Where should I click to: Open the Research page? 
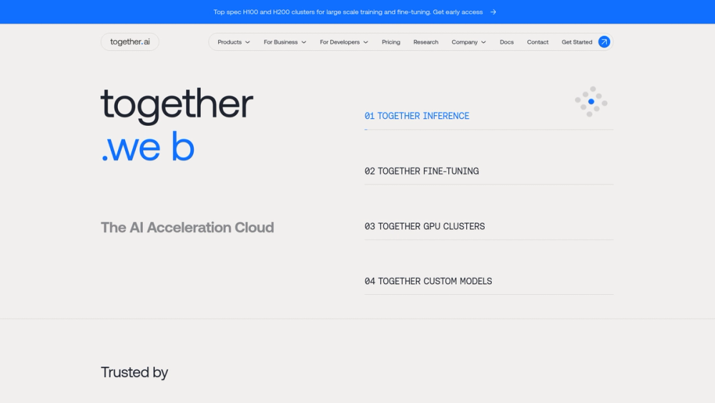pos(425,42)
